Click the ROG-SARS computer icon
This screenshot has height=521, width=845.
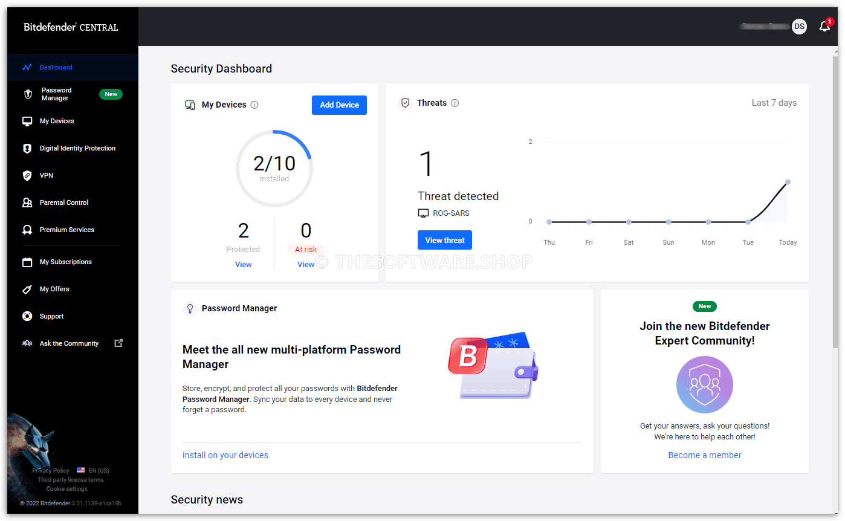tap(423, 213)
